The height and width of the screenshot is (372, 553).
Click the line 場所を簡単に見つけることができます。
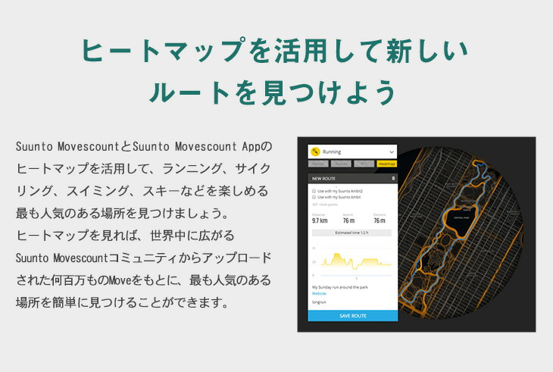(123, 302)
